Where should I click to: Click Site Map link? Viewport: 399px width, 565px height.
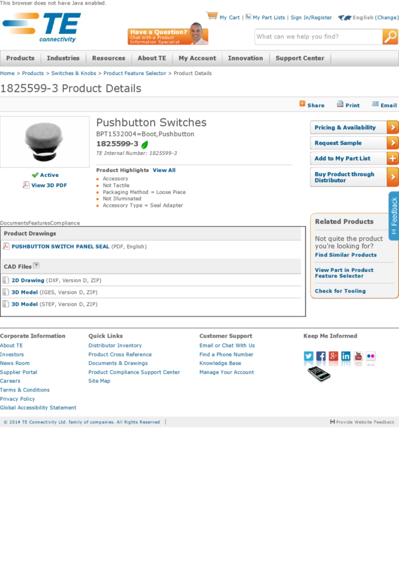[100, 381]
